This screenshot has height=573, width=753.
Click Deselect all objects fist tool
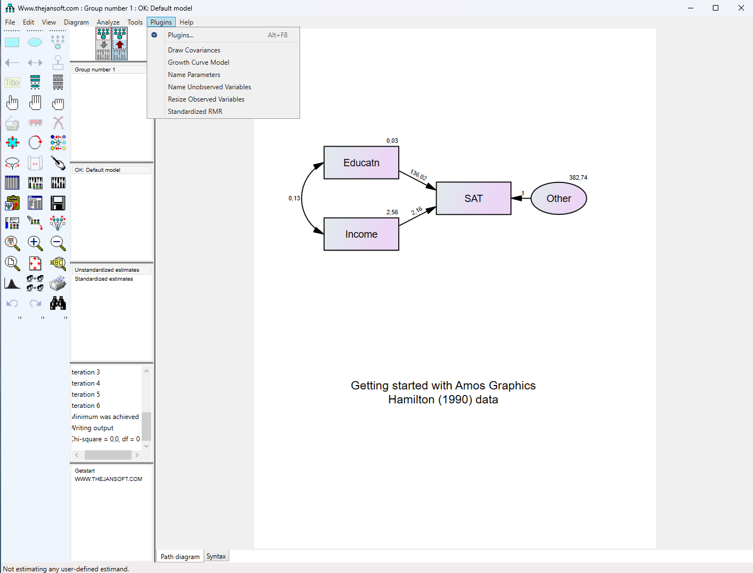point(58,103)
